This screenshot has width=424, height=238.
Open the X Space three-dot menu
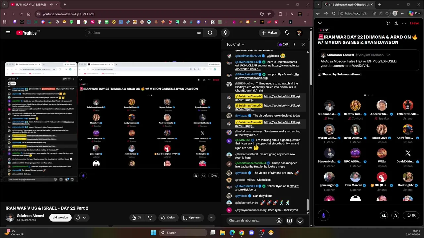point(404,23)
